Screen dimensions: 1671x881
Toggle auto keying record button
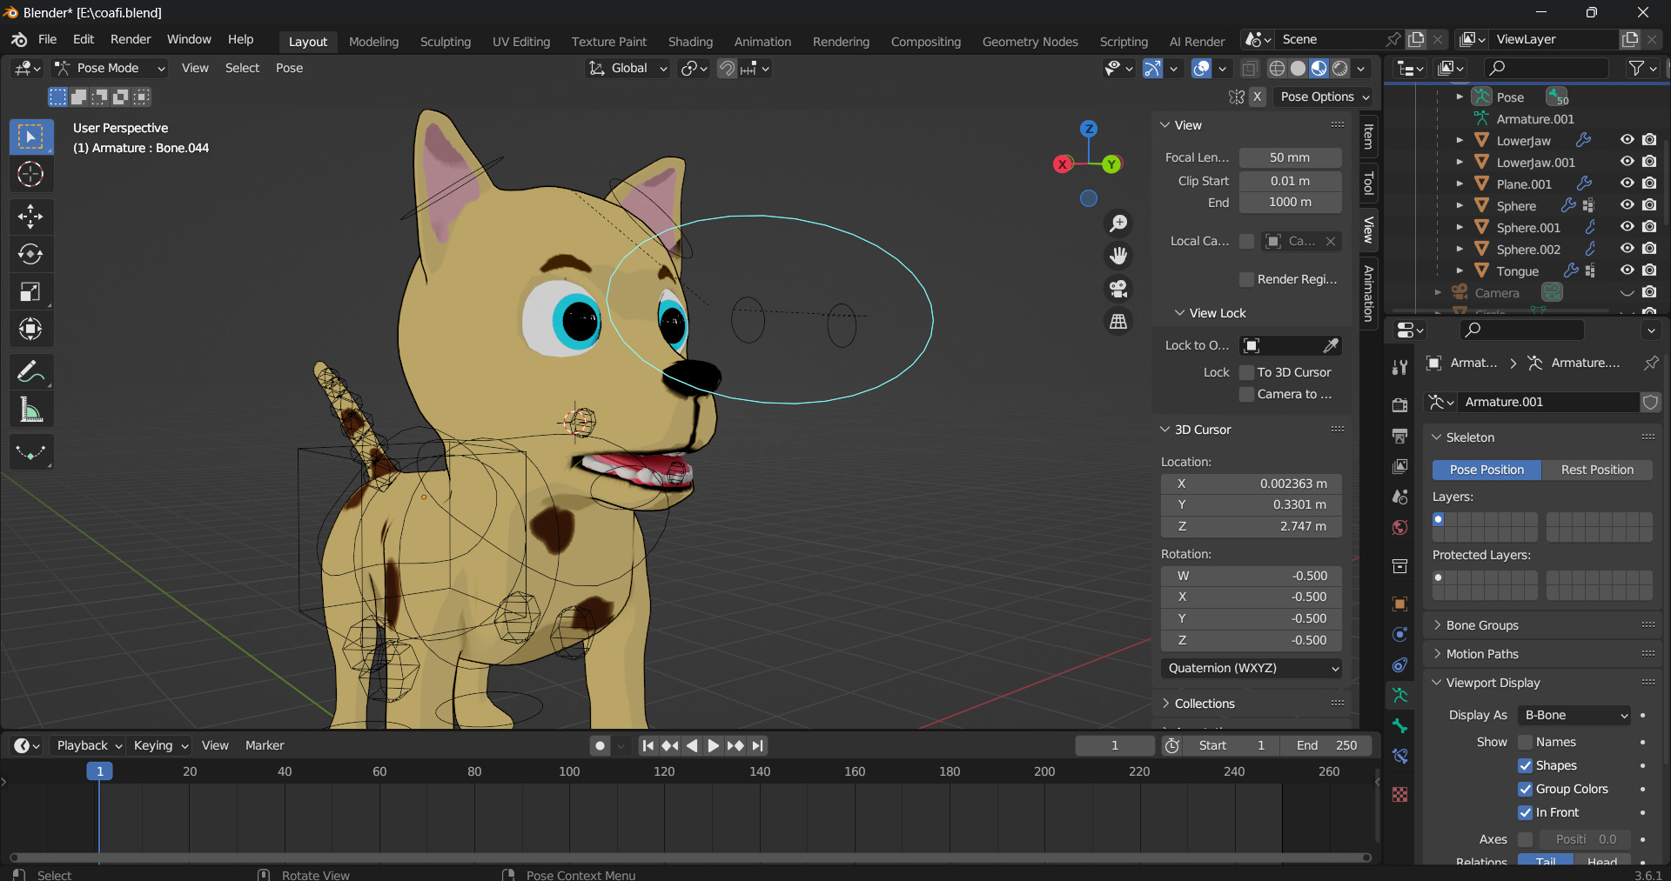600,745
